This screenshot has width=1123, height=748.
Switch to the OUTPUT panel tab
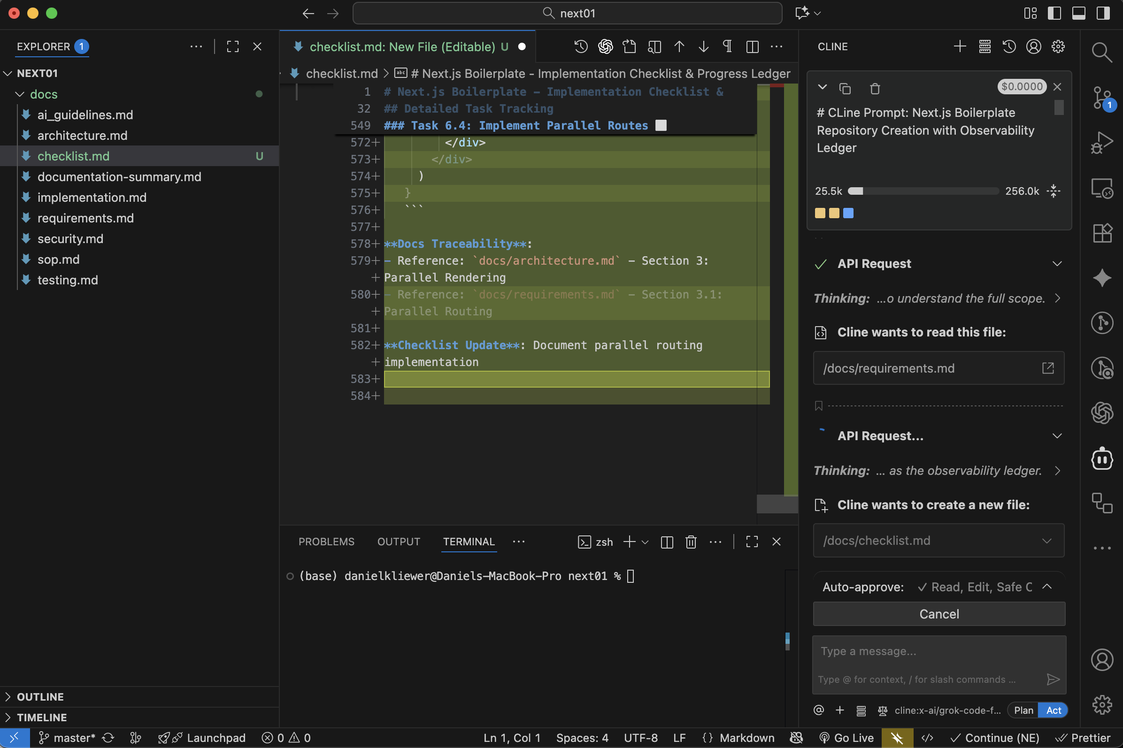click(398, 542)
